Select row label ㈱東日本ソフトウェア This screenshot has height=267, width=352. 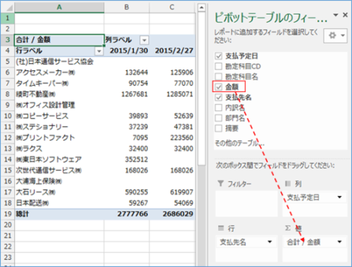[59, 159]
